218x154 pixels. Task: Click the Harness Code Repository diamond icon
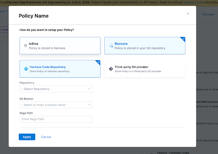point(26,69)
